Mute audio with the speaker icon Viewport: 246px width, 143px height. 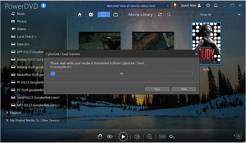click(x=137, y=136)
